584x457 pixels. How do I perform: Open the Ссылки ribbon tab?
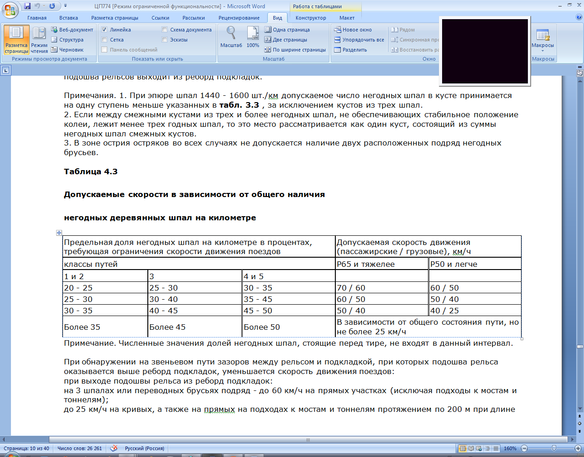click(161, 18)
